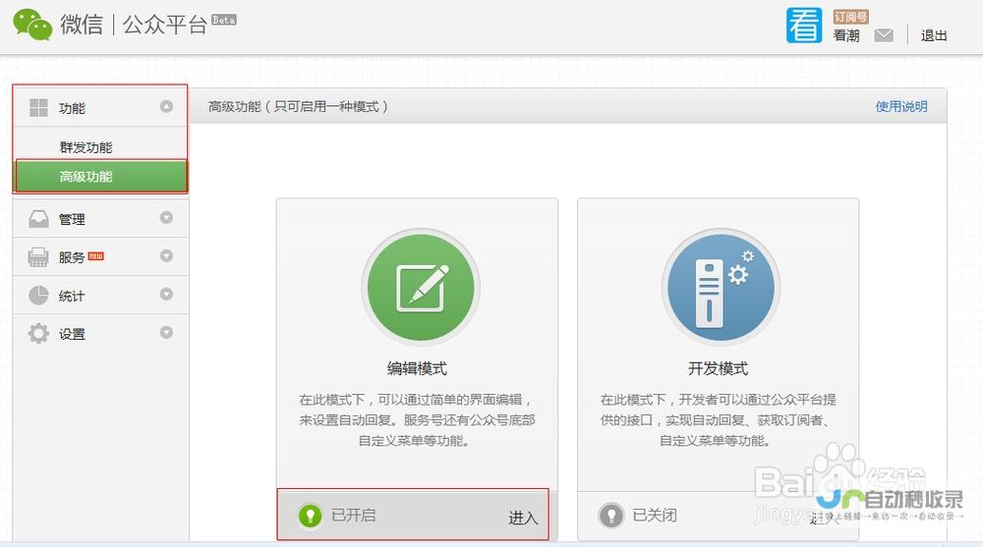
Task: Click the 管理 inbox icon
Action: [x=39, y=219]
